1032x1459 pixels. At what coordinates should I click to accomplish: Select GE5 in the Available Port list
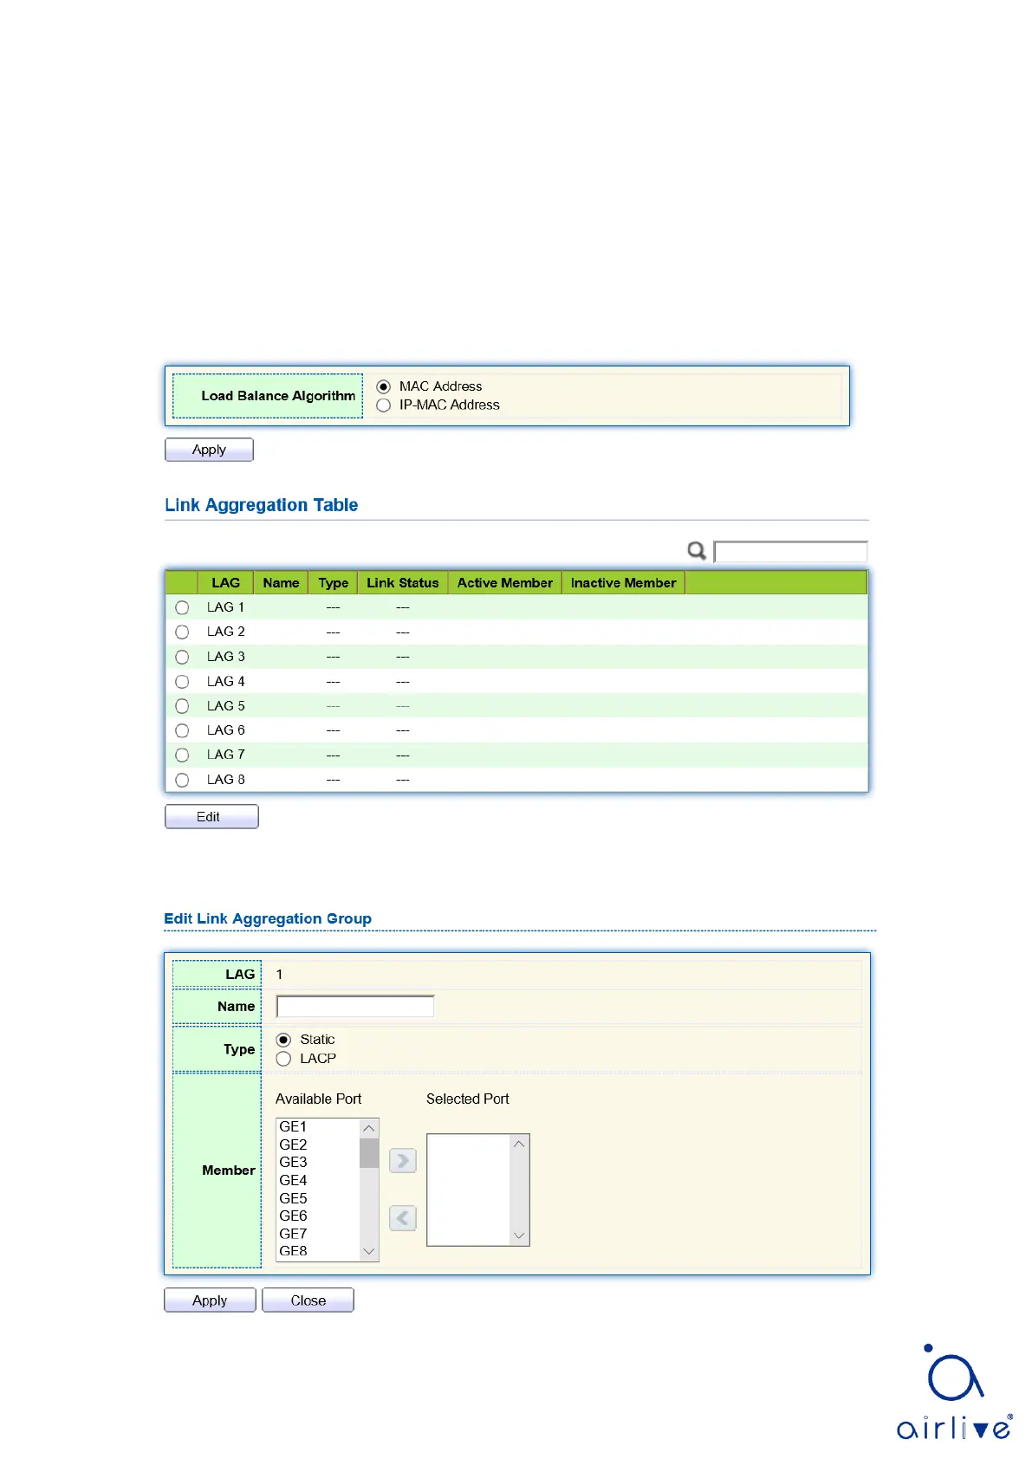[x=294, y=1198]
